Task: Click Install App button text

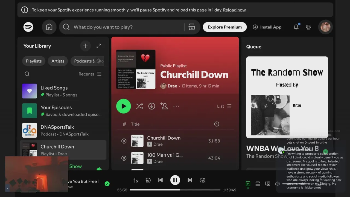Action: 271,27
